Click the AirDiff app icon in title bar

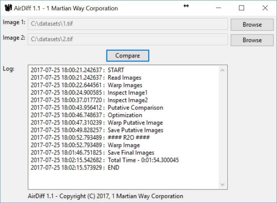8,8
